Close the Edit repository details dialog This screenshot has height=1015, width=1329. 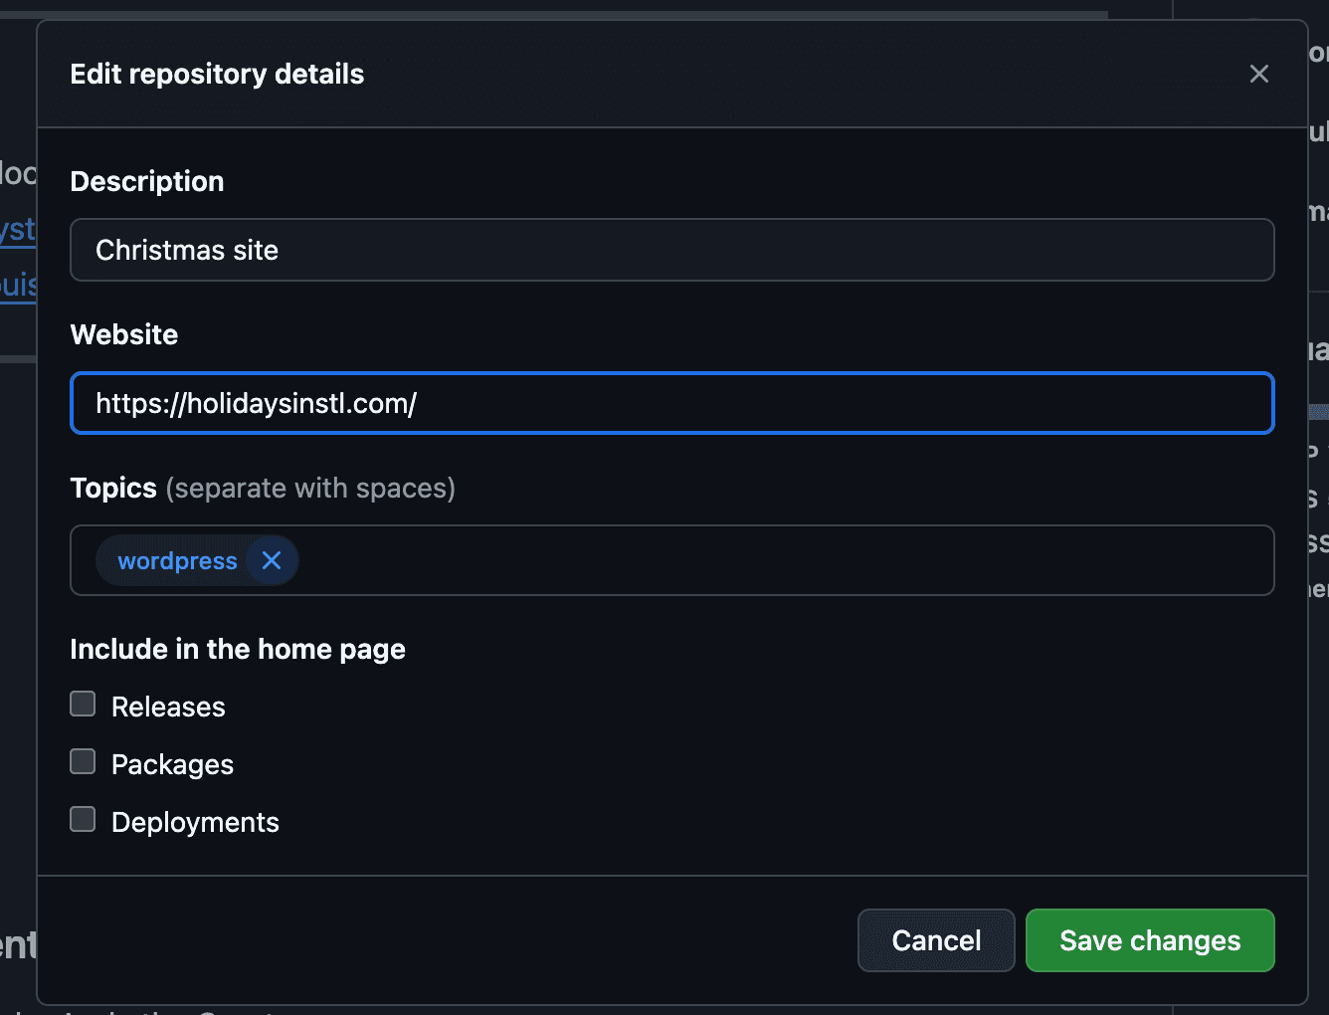(1259, 74)
